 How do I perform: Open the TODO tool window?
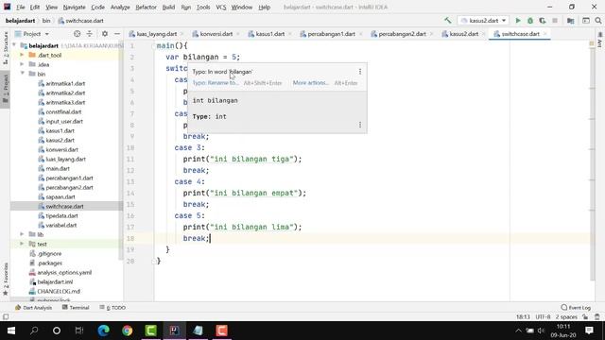(112, 308)
